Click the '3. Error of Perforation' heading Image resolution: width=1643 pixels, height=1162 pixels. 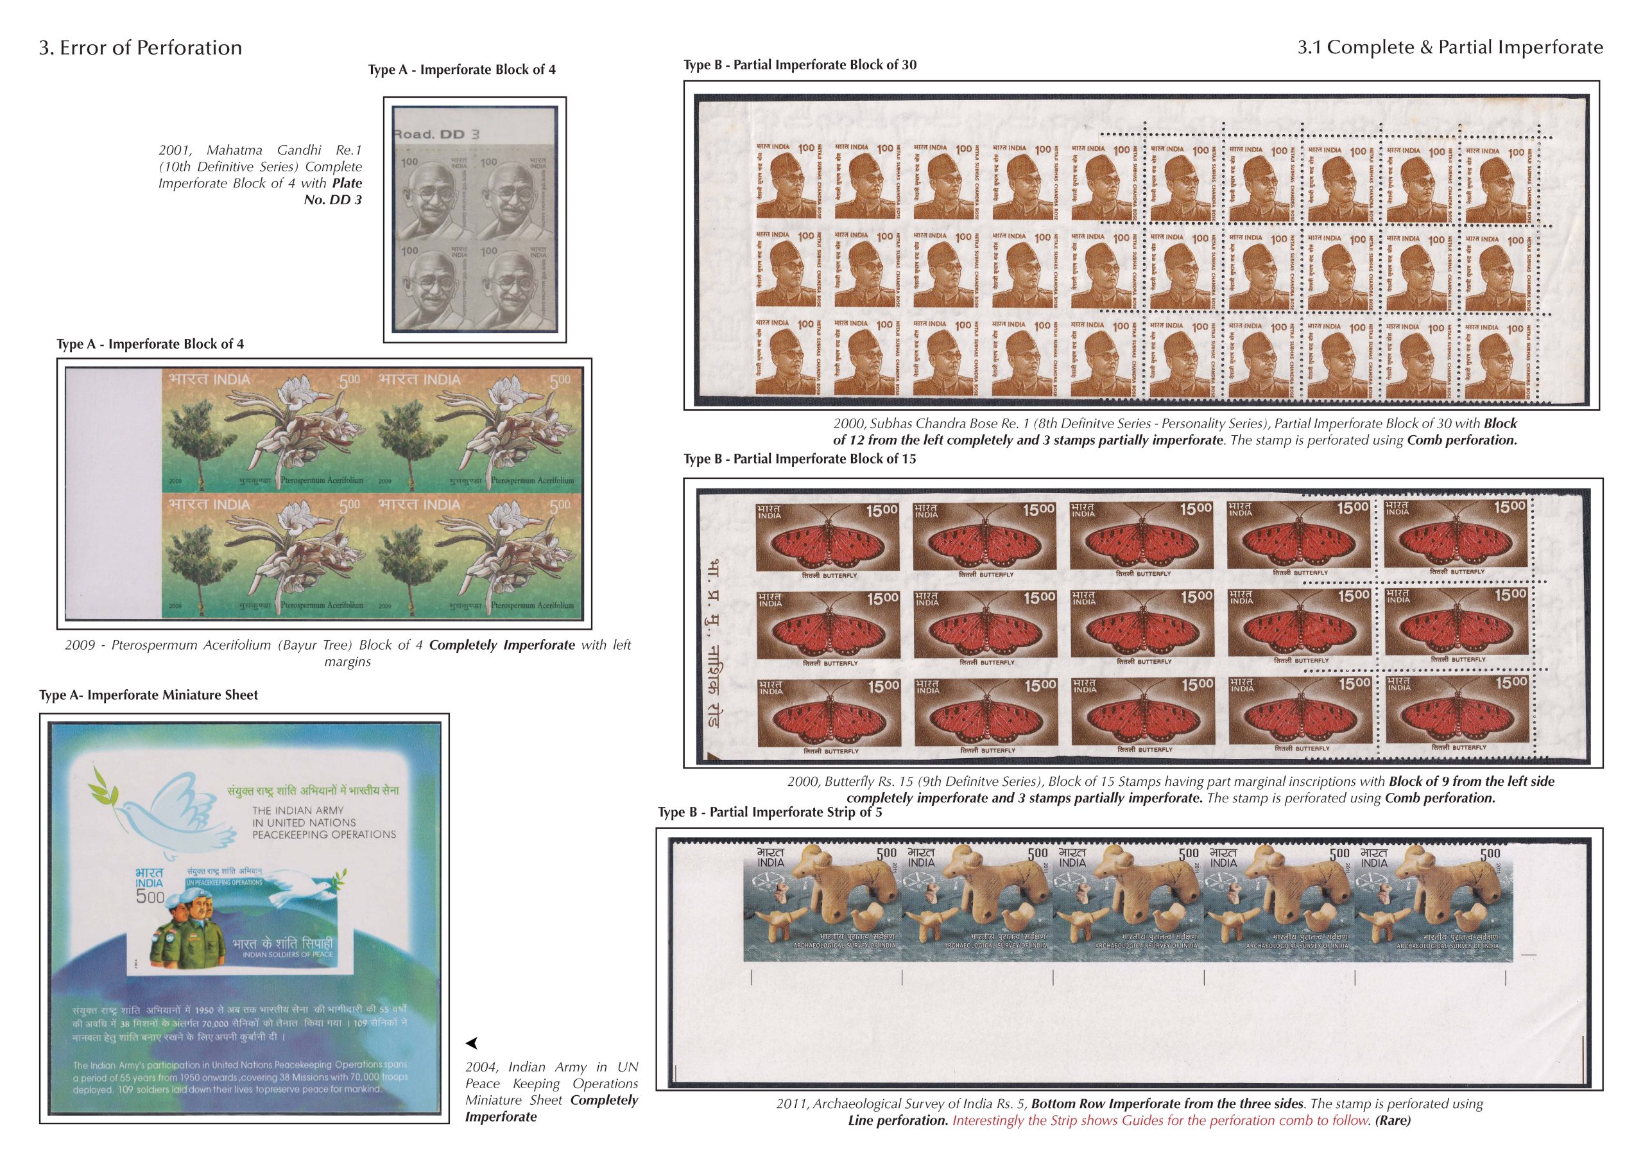pos(141,48)
